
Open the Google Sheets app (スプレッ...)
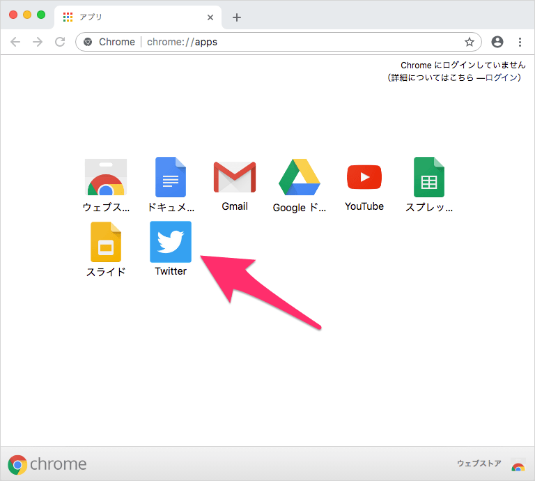[429, 177]
